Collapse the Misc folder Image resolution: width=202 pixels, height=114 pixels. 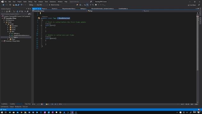tap(8, 32)
